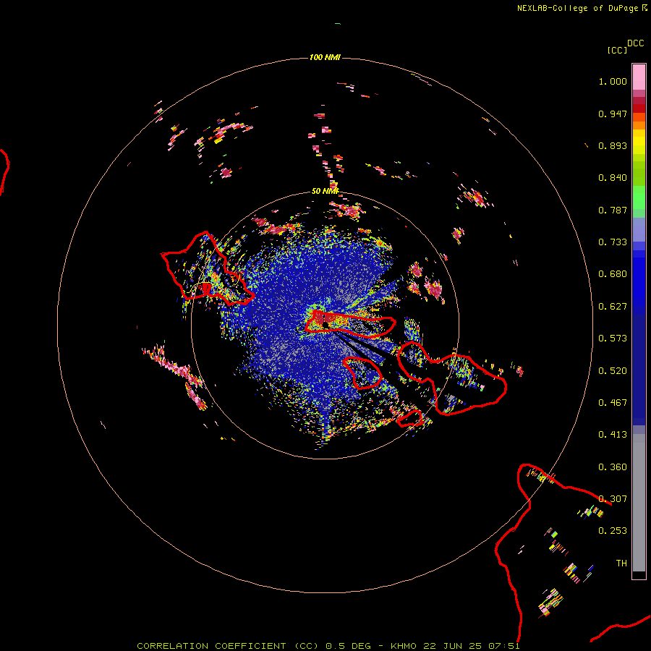The height and width of the screenshot is (651, 651).
Task: Click the 0.840 value on the color scale
Action: 613,178
